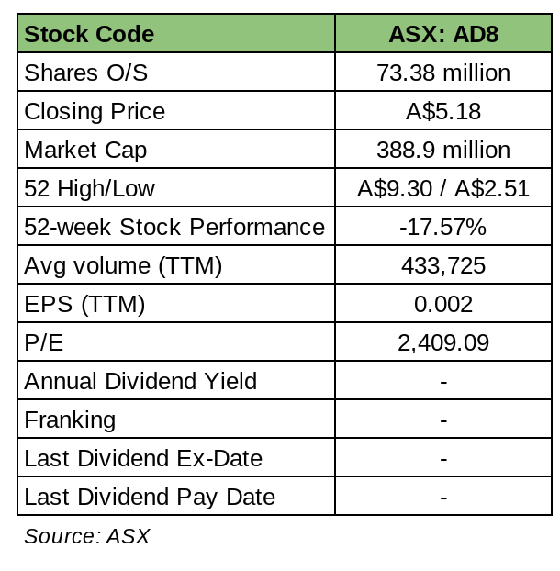The height and width of the screenshot is (571, 560).
Task: Click the Annual Dividend Yield label
Action: (140, 382)
